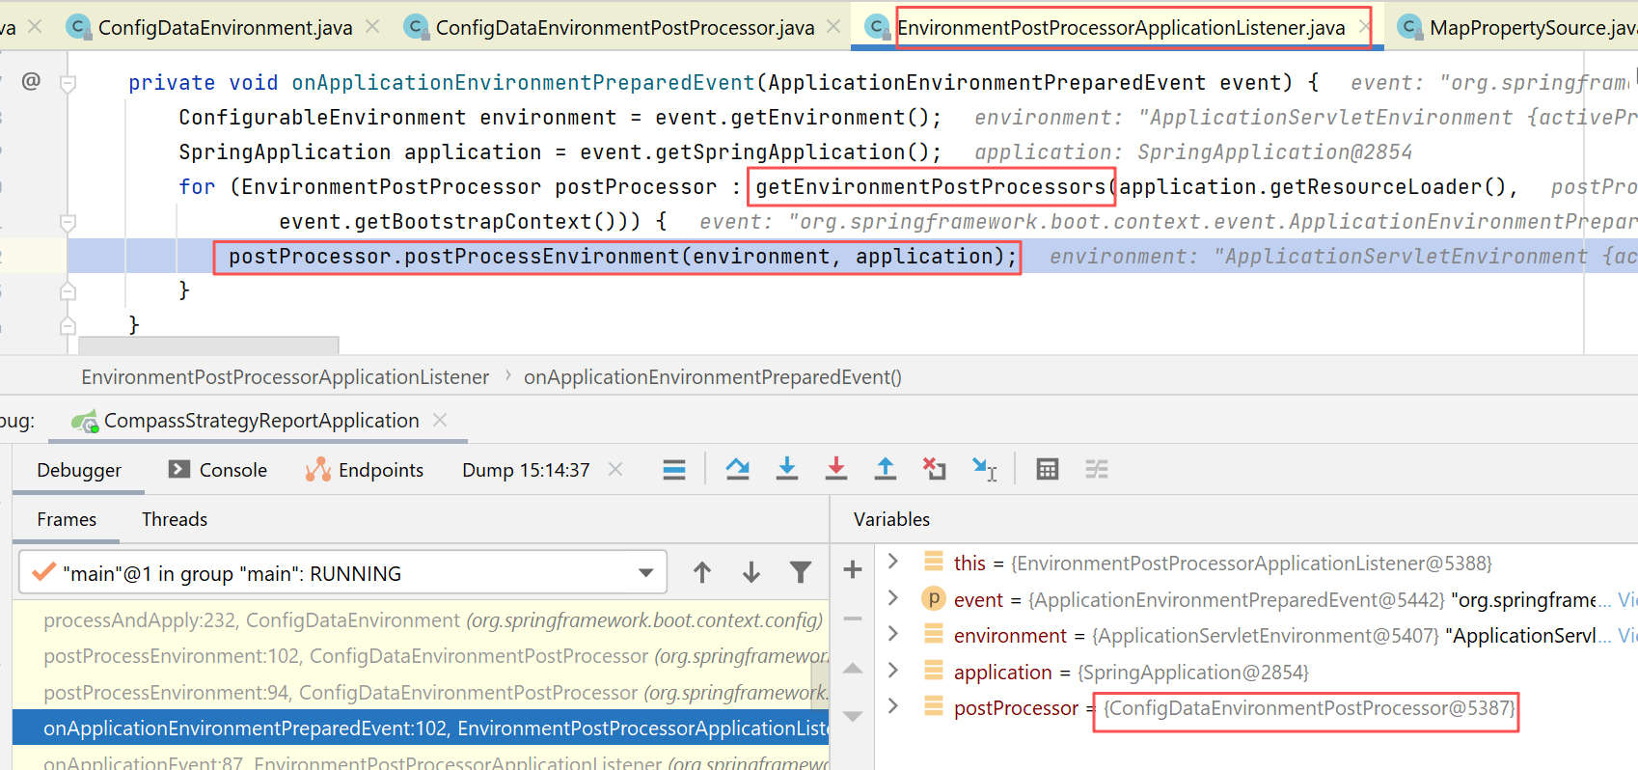1638x770 pixels.
Task: Click the Drop Frame icon
Action: (x=934, y=470)
